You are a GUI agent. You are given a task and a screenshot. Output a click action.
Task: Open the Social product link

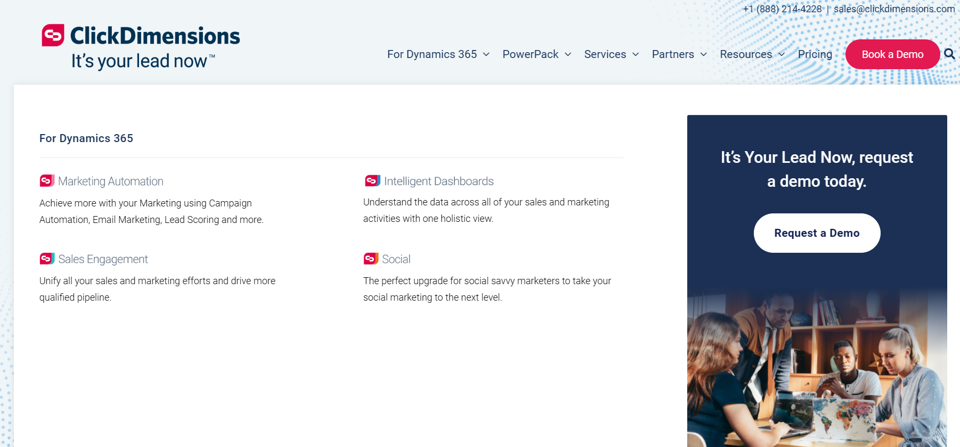tap(396, 259)
